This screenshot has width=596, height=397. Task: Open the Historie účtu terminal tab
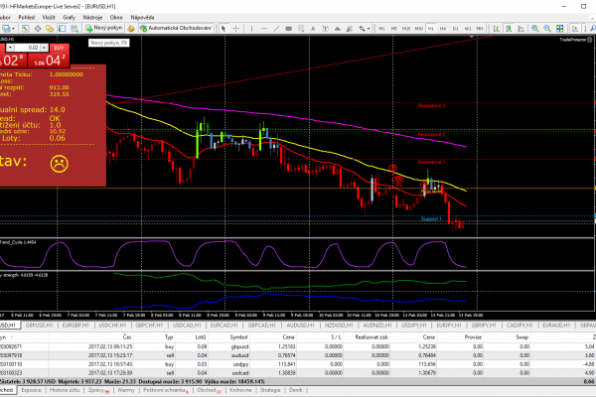65,390
